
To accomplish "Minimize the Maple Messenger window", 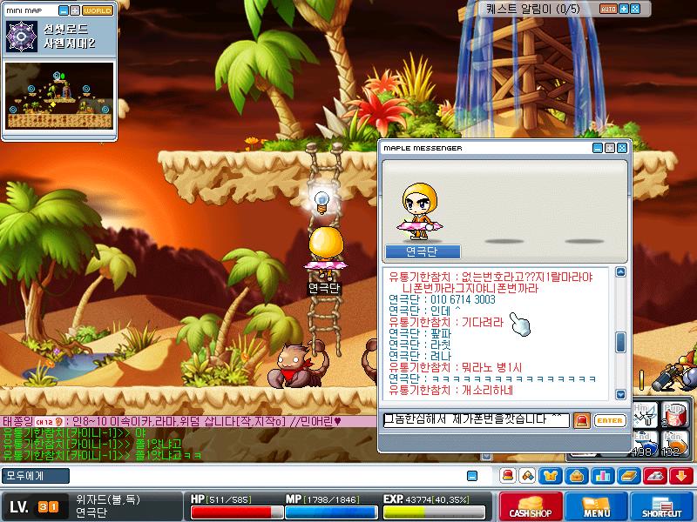I will click(598, 148).
